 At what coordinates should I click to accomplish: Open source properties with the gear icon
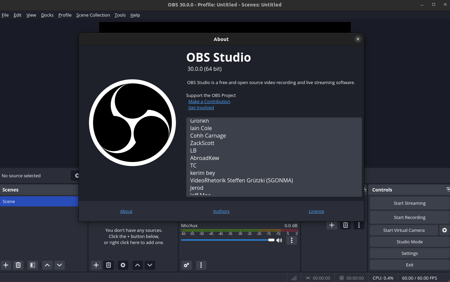123,265
